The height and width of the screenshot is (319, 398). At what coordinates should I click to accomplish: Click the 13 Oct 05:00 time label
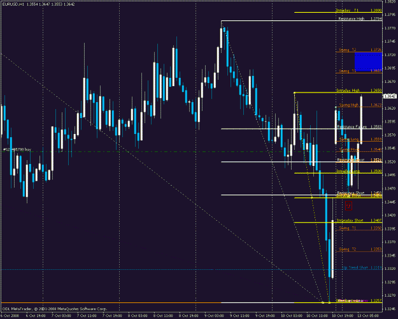(x=368, y=316)
